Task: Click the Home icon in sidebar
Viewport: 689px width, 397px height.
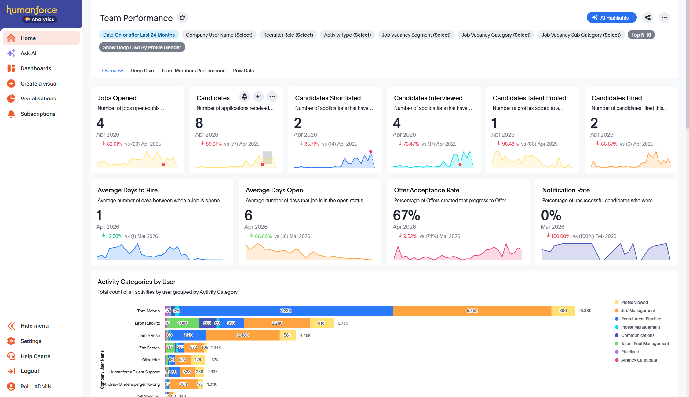Action: click(x=11, y=38)
